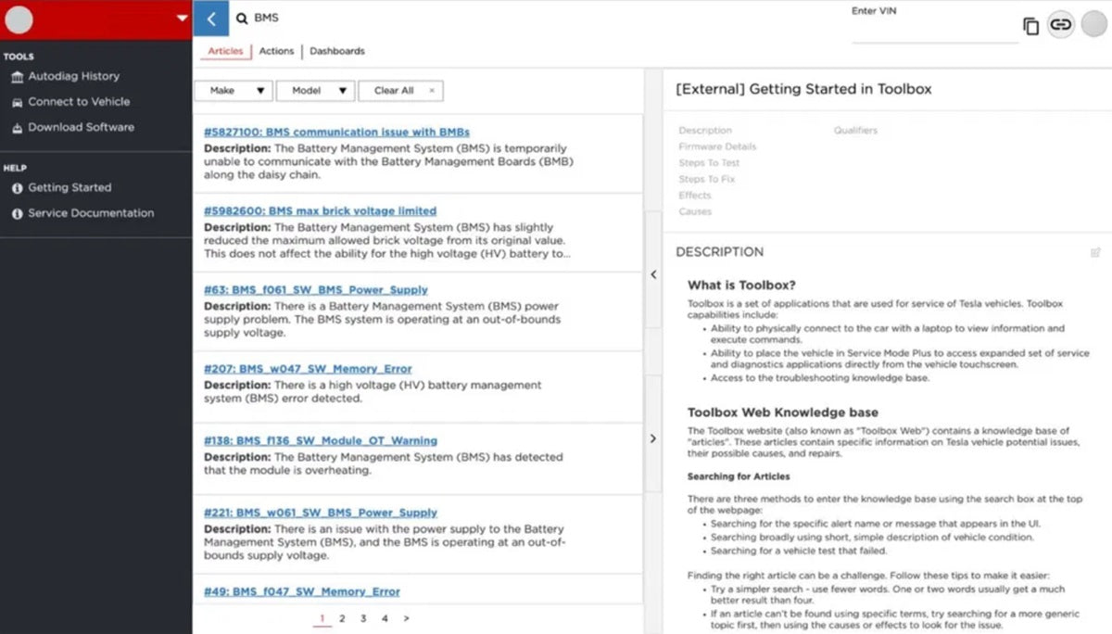Jump to the Effects section link
This screenshot has width=1112, height=634.
coord(695,196)
